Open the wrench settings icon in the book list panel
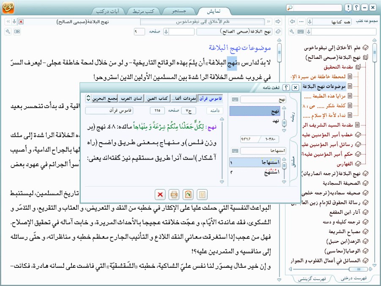 tap(292, 32)
